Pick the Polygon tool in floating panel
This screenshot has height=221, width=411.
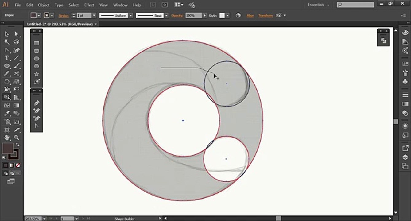[37, 66]
